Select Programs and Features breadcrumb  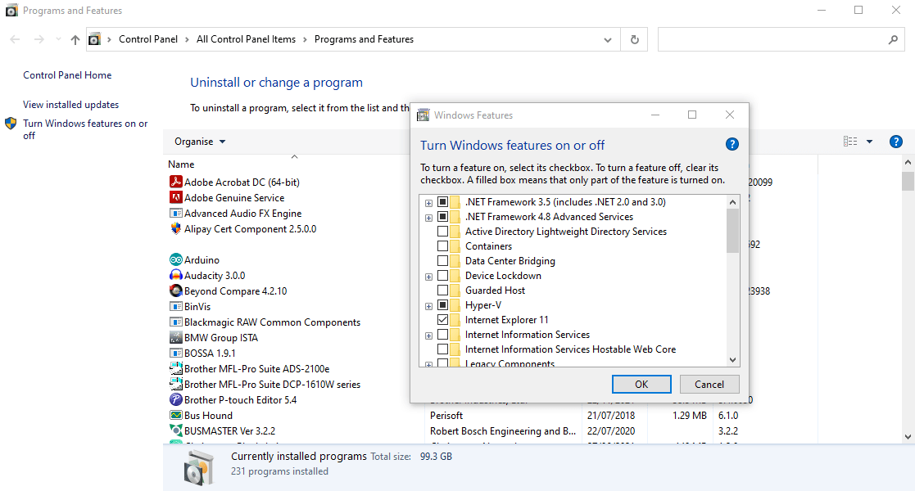pyautogui.click(x=365, y=39)
